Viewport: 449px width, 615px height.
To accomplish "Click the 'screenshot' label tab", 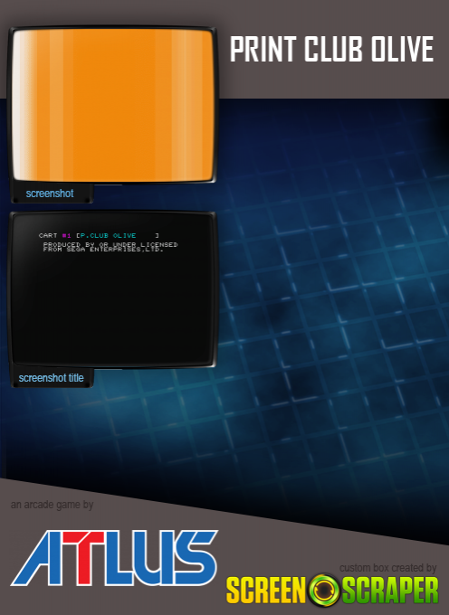I will pos(50,194).
